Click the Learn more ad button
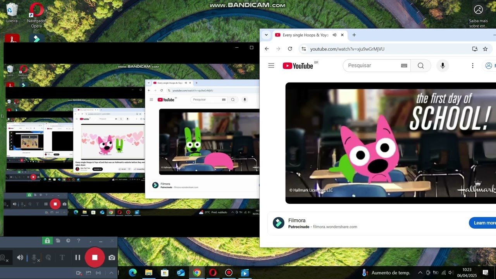 coord(483,223)
